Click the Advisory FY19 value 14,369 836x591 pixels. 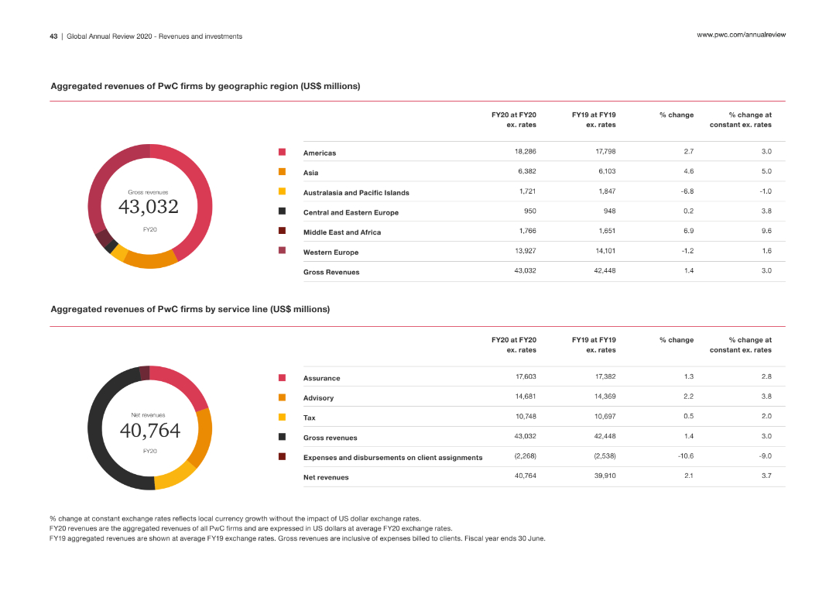(x=605, y=397)
